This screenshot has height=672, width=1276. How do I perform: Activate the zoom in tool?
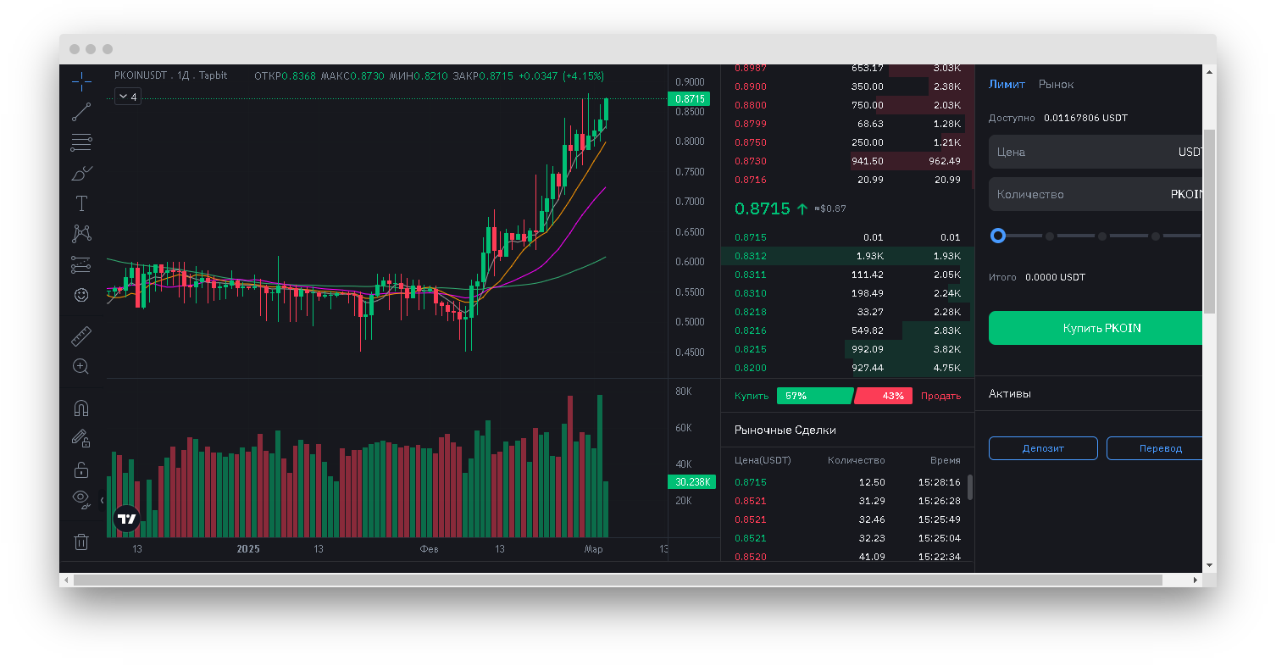click(81, 367)
